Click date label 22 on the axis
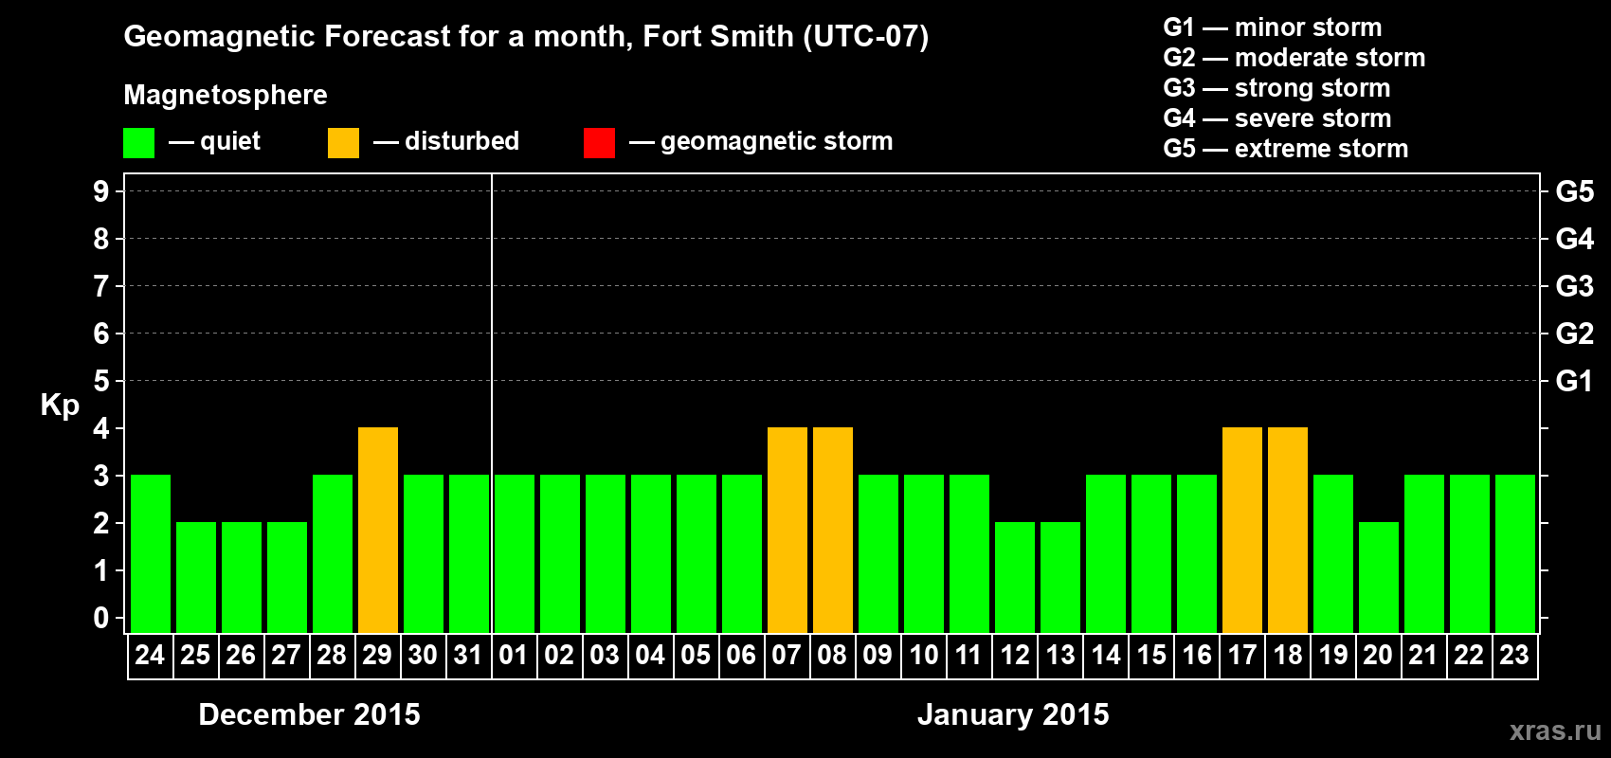1611x758 pixels. (1469, 656)
